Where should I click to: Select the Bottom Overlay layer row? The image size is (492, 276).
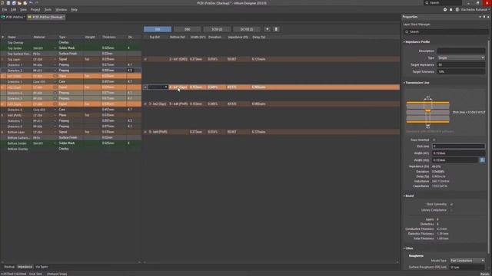[x=71, y=149]
